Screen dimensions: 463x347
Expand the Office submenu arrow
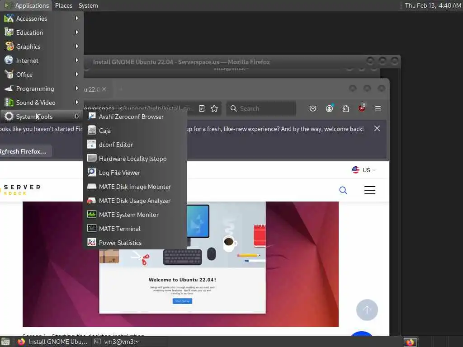click(77, 75)
